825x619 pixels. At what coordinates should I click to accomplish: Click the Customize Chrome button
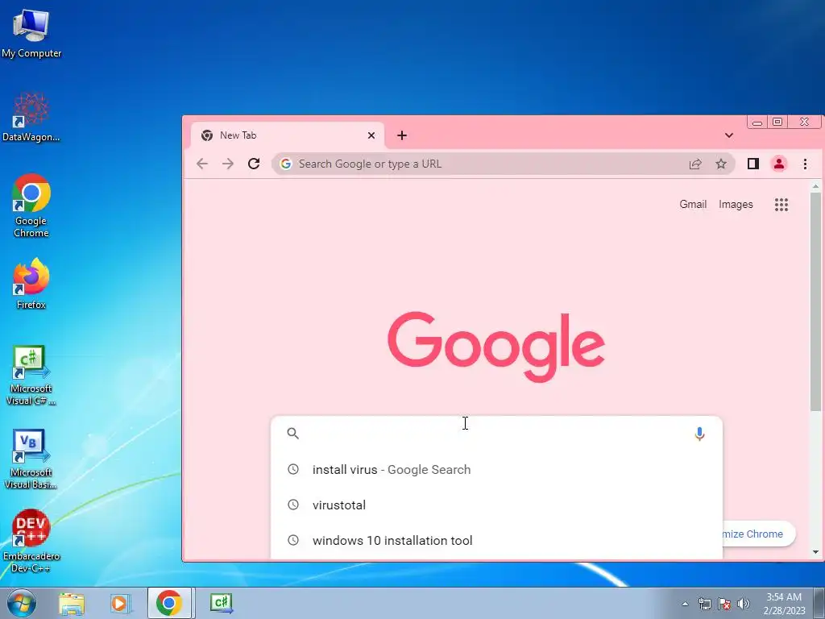click(x=759, y=534)
